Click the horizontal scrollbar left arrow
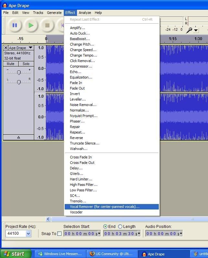Viewport: 208px width, 258px height. (48, 219)
